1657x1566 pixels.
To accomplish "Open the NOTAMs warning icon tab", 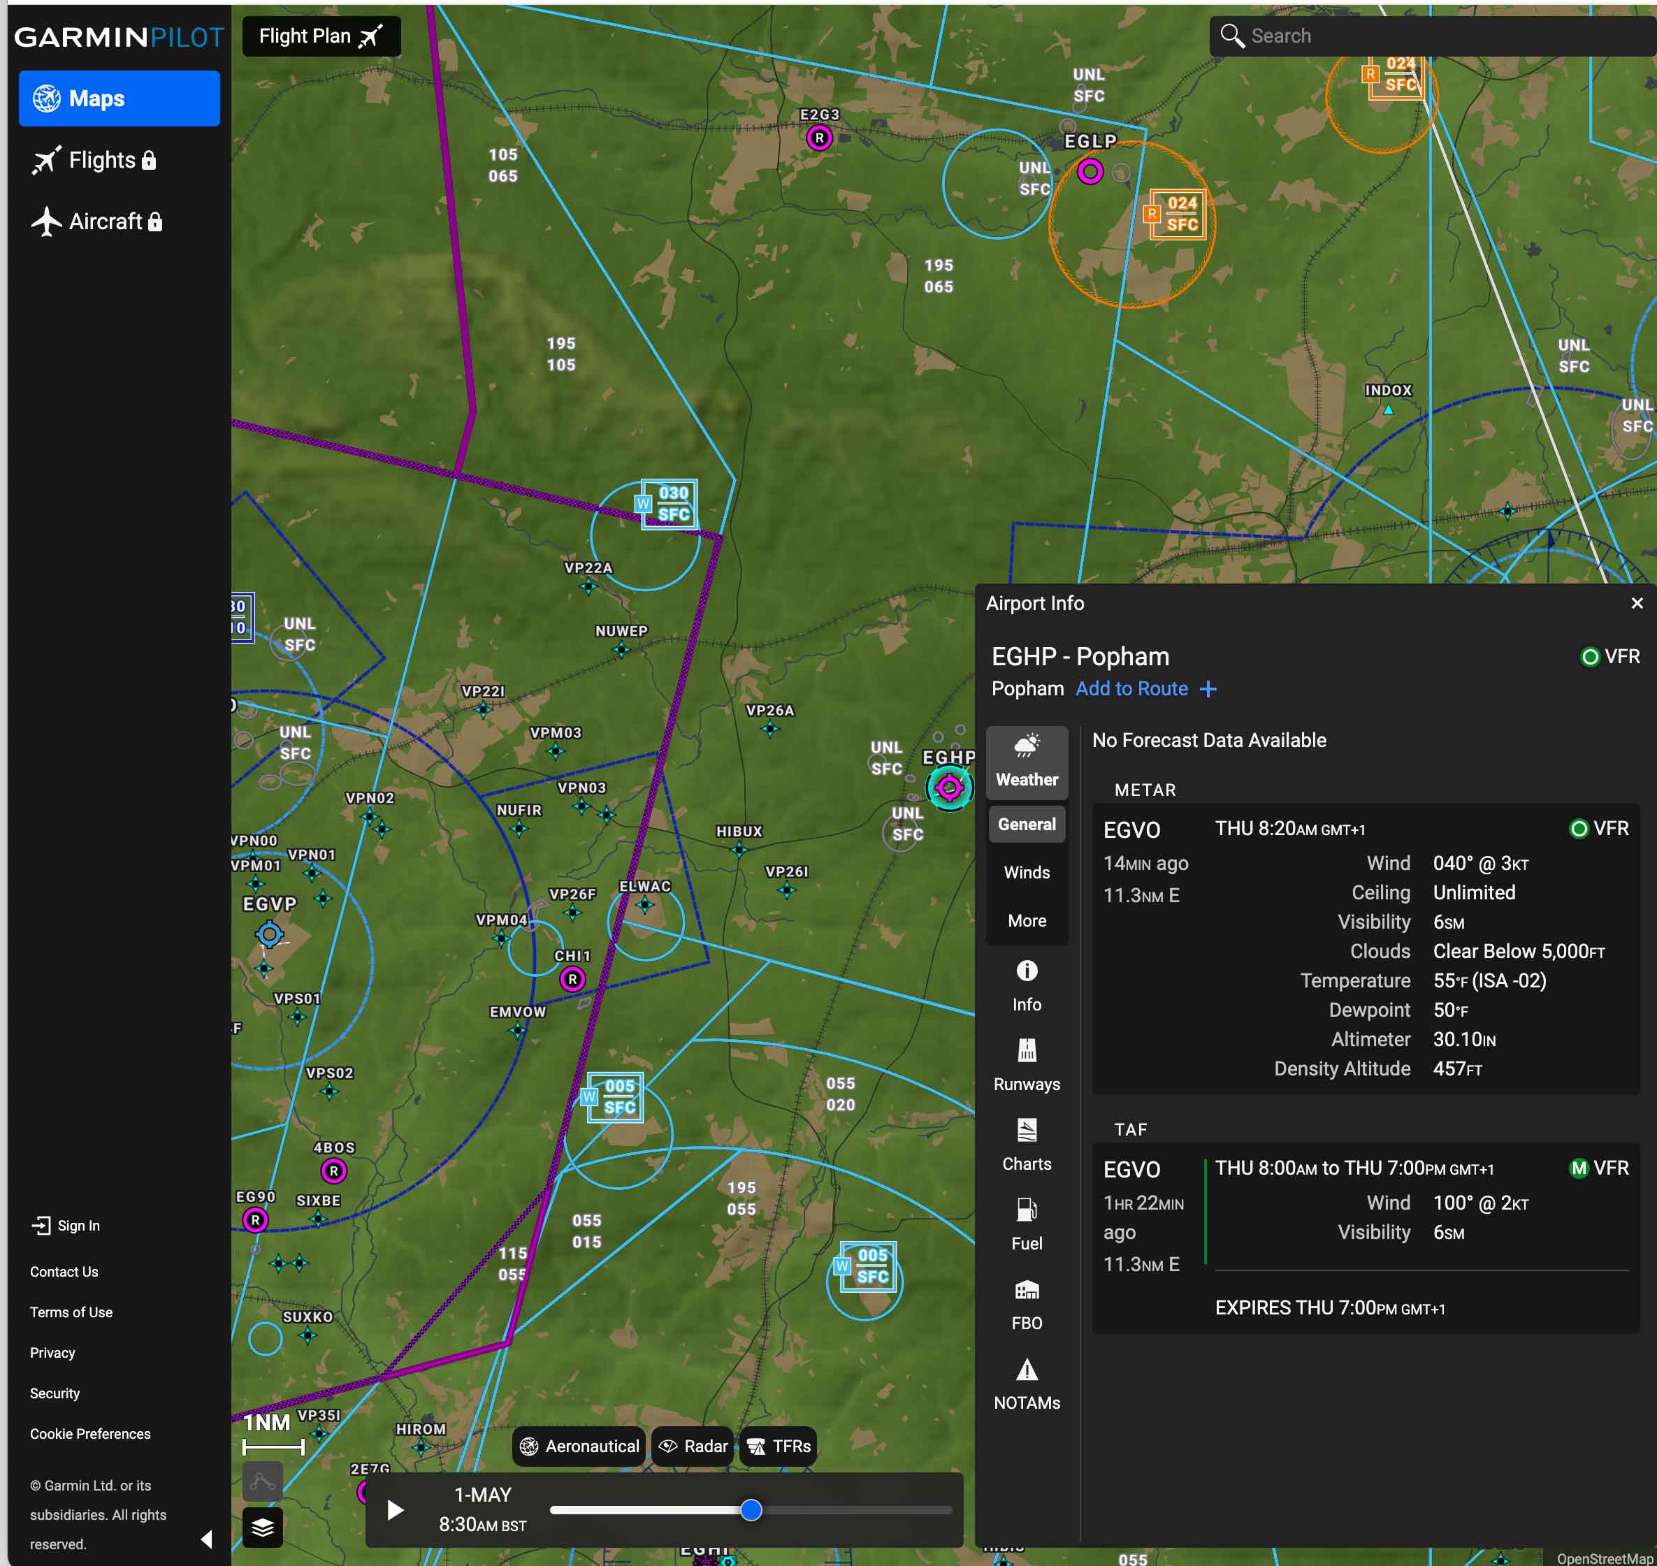I will point(1027,1385).
